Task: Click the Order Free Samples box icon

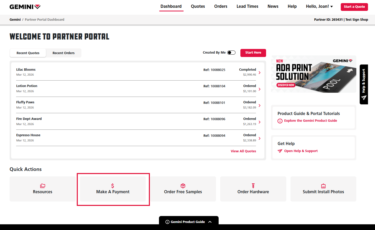Action: (183, 186)
